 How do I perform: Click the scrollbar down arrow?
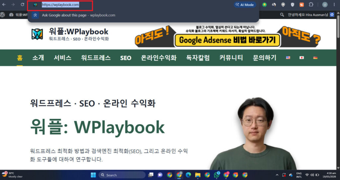point(338,168)
